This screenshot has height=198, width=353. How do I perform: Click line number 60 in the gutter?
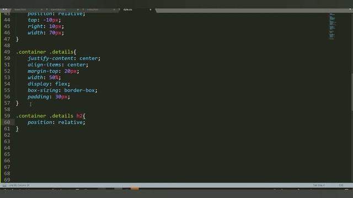point(7,122)
